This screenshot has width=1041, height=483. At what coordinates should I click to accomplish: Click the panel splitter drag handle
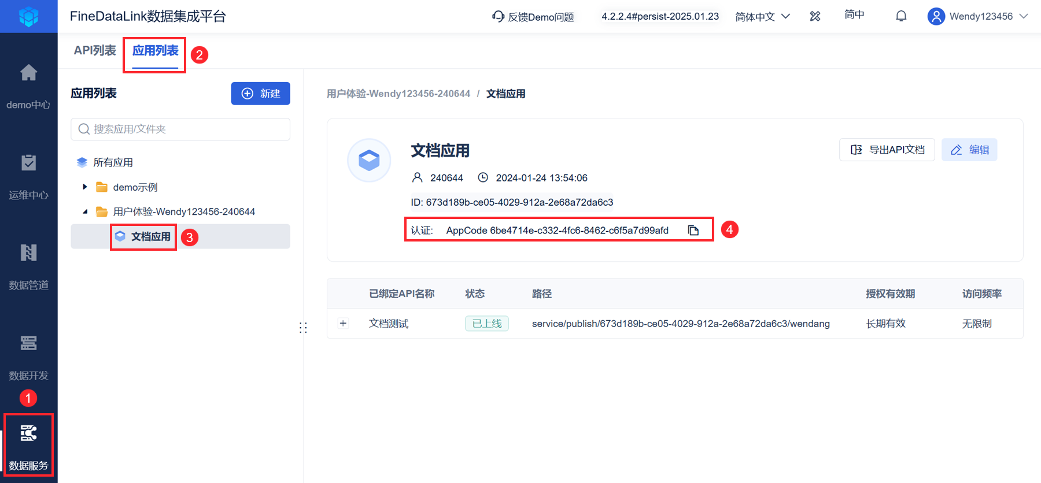coord(303,328)
